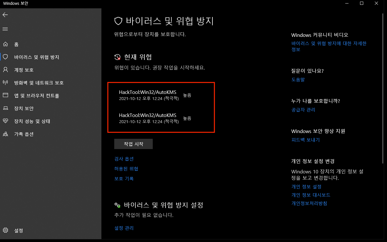This screenshot has height=242, width=387.
Task: Click the 개인 정보 설정 변경 heading
Action: point(313,161)
